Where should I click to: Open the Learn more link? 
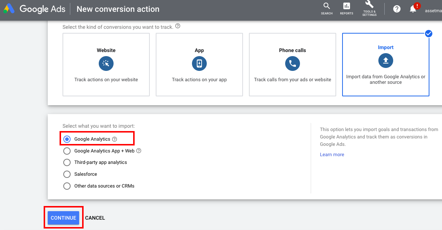click(332, 155)
